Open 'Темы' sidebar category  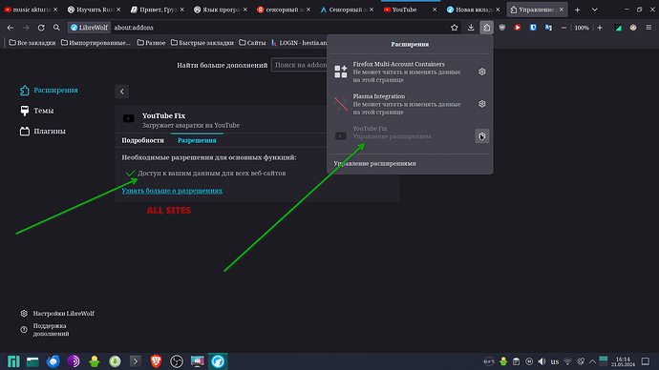(37, 111)
